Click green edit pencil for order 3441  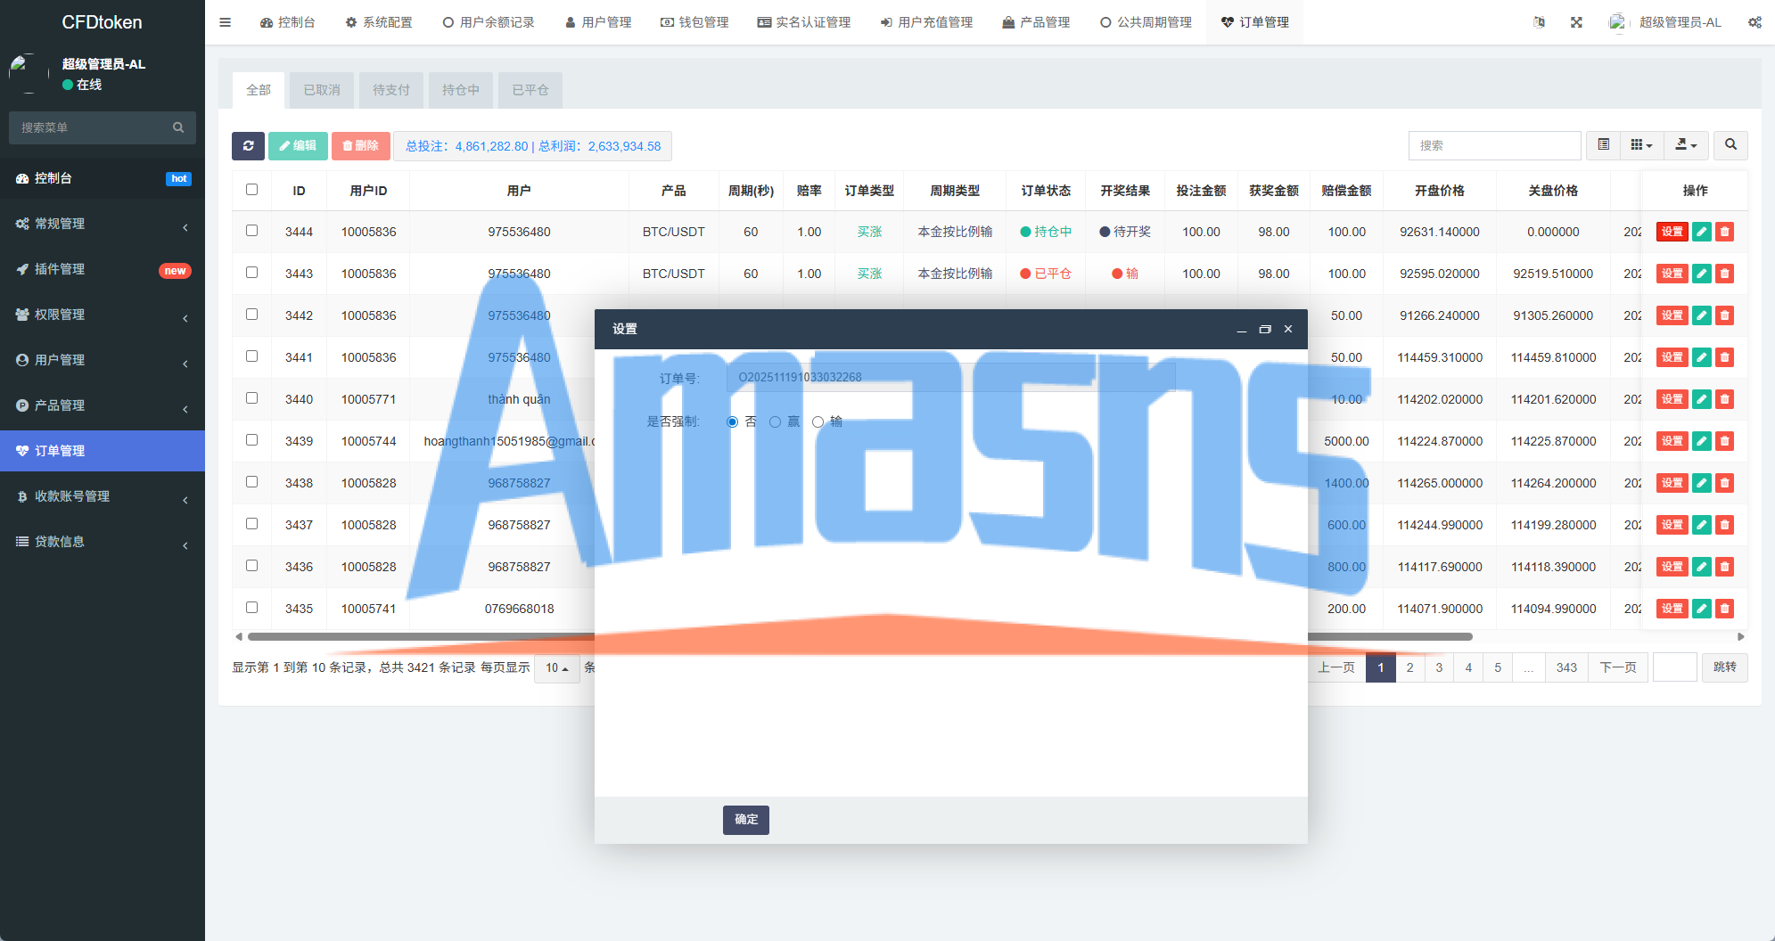1702,357
